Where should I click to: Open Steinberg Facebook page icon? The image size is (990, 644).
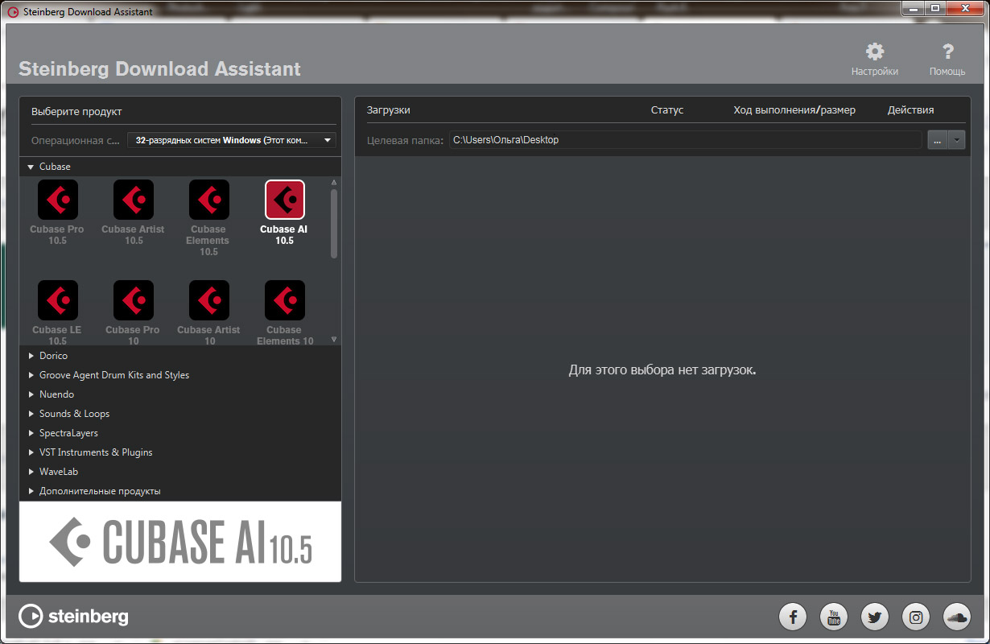point(793,617)
